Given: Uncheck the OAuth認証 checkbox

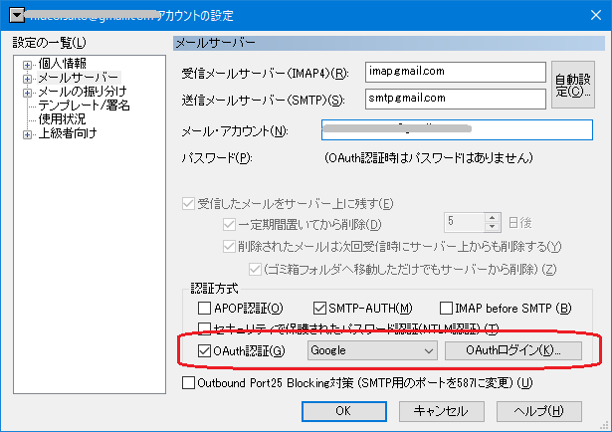Looking at the screenshot, I should [x=205, y=350].
